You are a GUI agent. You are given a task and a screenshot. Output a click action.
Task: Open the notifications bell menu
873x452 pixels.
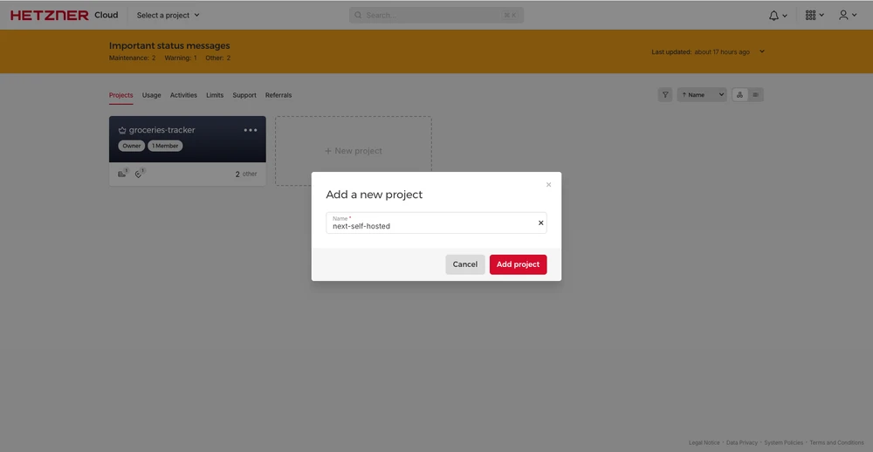click(x=777, y=15)
